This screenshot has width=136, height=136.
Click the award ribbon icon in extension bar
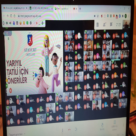pos(24,23)
